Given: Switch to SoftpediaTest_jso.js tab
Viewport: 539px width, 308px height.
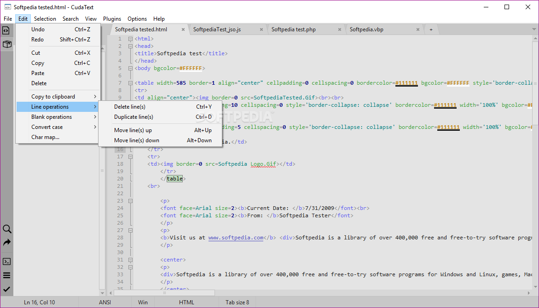Looking at the screenshot, I should (x=217, y=29).
